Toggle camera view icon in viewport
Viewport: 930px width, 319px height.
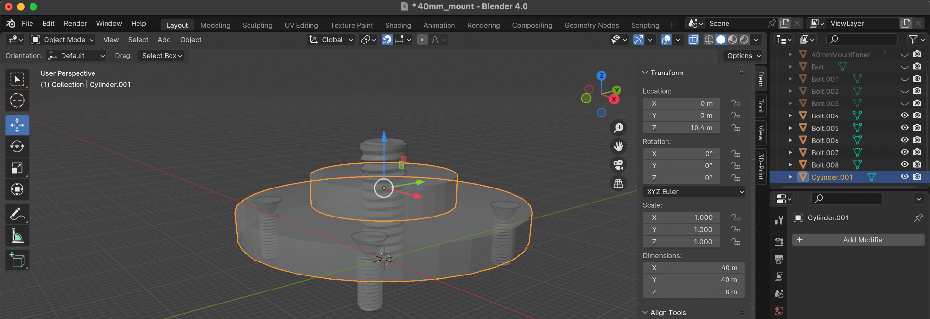pyautogui.click(x=619, y=165)
